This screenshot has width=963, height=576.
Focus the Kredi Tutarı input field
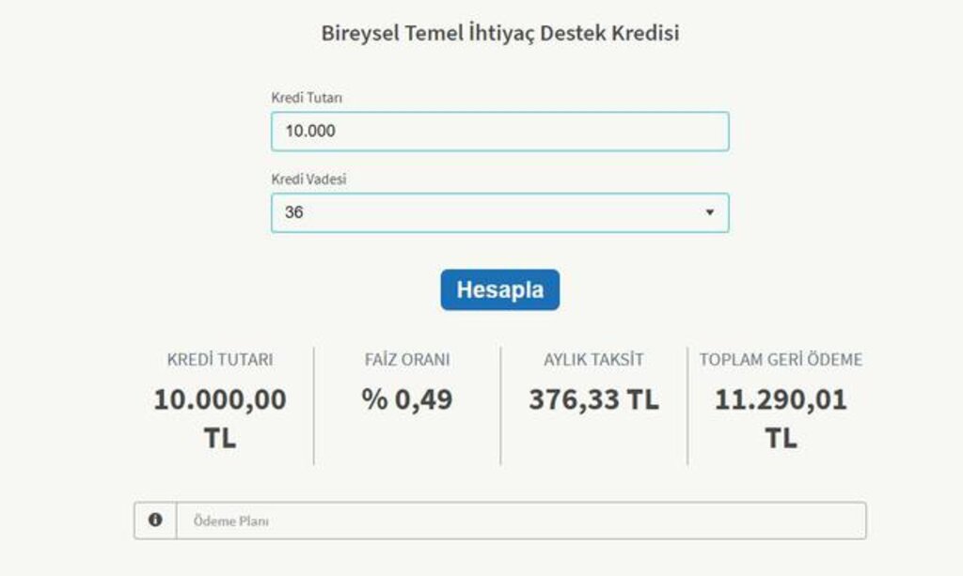point(500,132)
